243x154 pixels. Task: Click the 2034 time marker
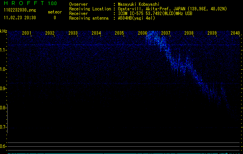[x=96, y=33]
